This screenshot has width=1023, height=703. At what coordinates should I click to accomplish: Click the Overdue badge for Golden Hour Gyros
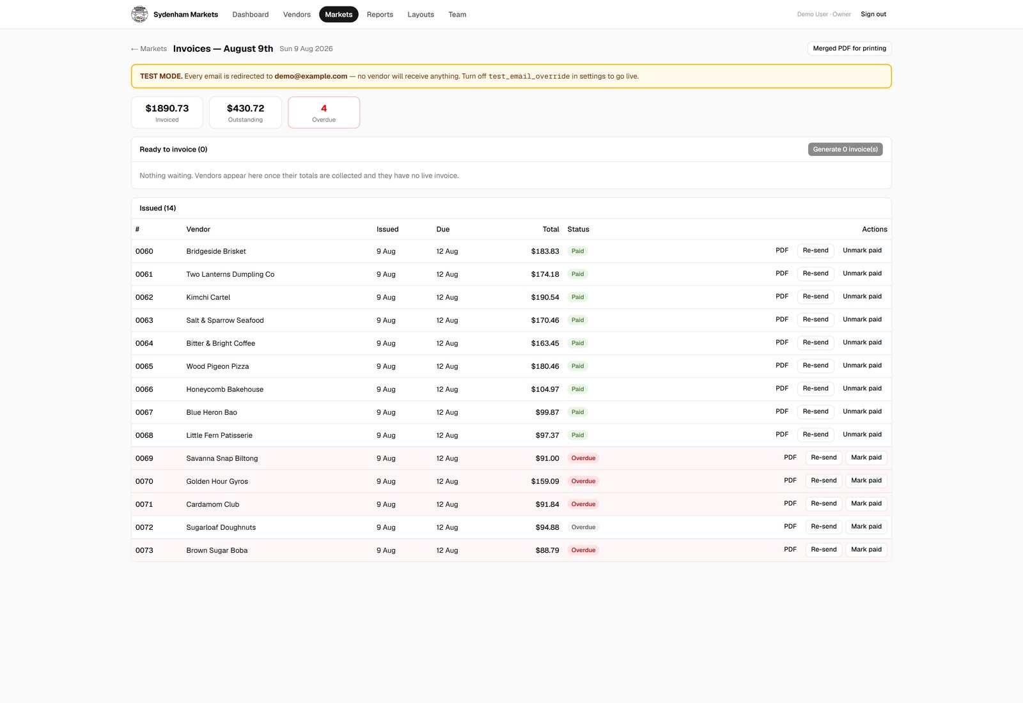click(x=583, y=481)
